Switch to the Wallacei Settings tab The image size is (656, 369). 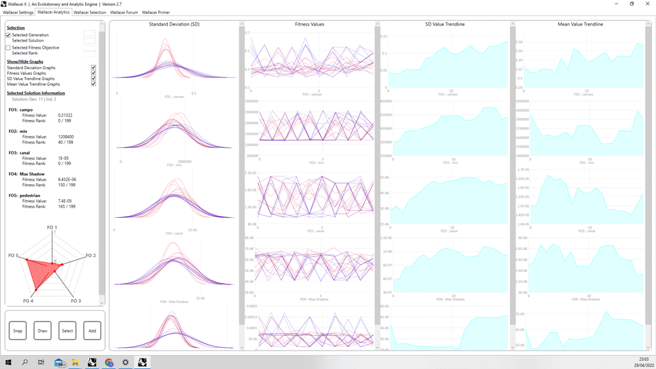point(18,12)
